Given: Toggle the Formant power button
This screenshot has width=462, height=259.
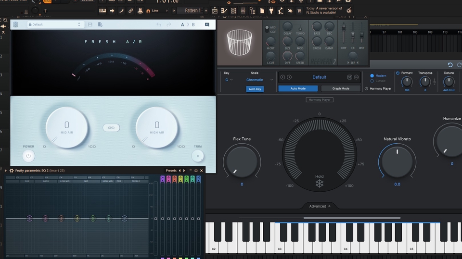Looking at the screenshot, I should tap(398, 73).
